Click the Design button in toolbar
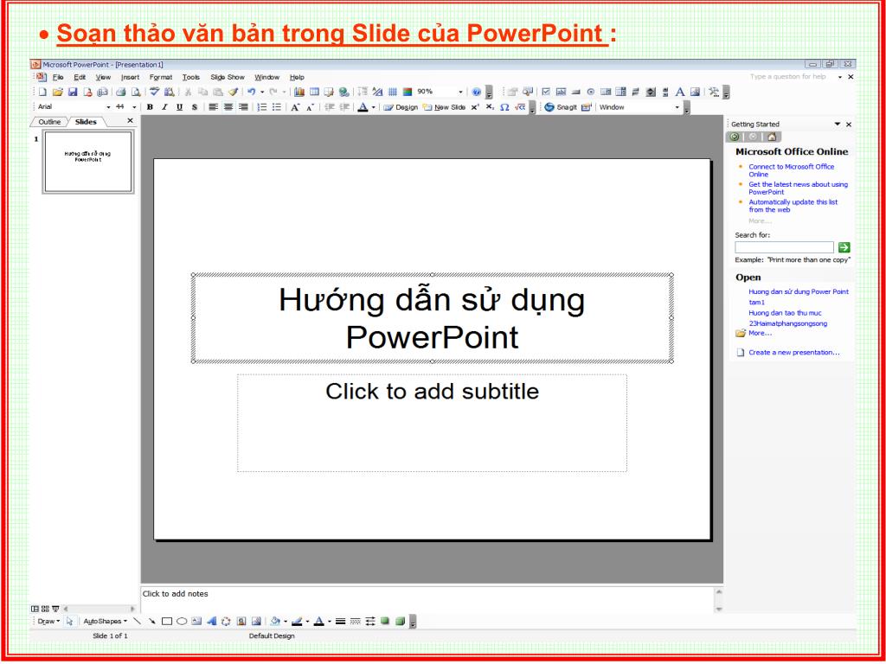Viewport: 886px width, 664px height. click(401, 107)
